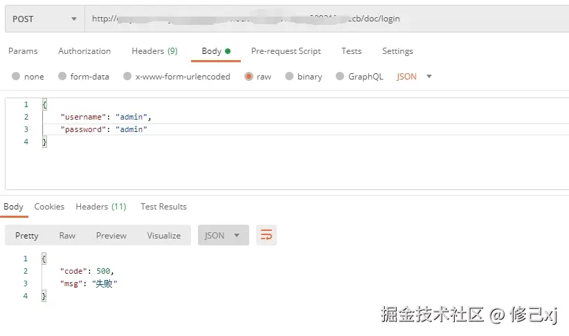Select the binary body option
The height and width of the screenshot is (336, 569).
(x=290, y=77)
